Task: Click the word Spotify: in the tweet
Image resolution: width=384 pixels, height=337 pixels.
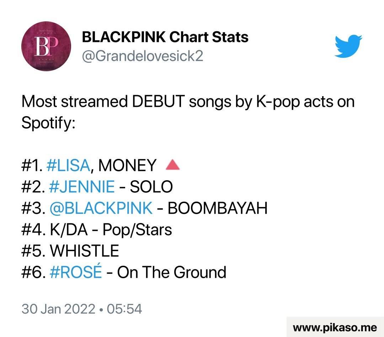Action: (x=48, y=123)
